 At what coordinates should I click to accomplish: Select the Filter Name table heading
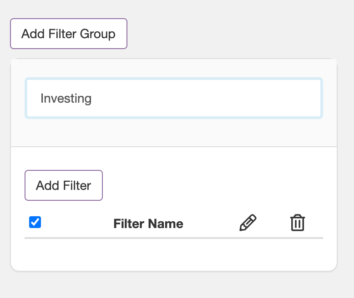[148, 223]
